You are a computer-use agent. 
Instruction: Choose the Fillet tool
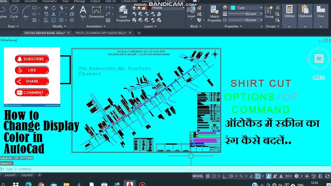click(62, 14)
